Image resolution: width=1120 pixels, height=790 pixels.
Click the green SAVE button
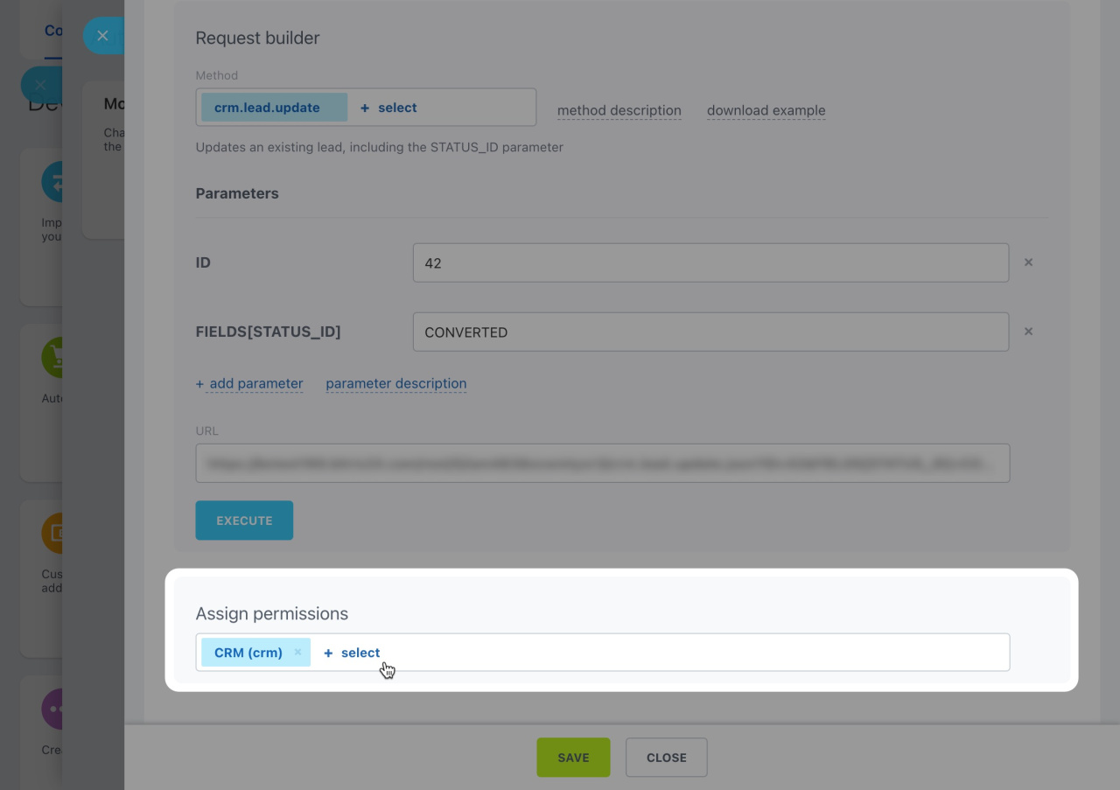pos(573,758)
